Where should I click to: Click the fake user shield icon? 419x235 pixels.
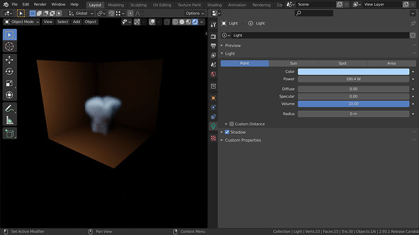[413, 35]
